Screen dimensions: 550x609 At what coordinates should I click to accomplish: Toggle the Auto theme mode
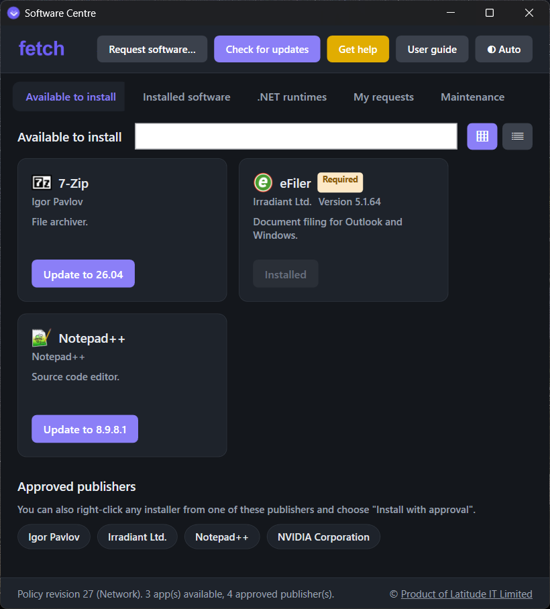(x=504, y=49)
